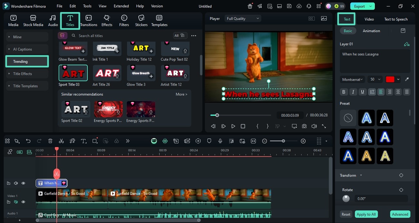Unmute the Video 1 track audio
The image size is (419, 223).
[16, 202]
